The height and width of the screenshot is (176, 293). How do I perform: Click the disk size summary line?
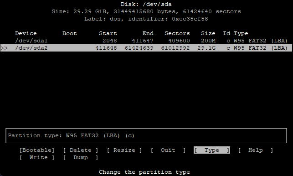point(146,11)
